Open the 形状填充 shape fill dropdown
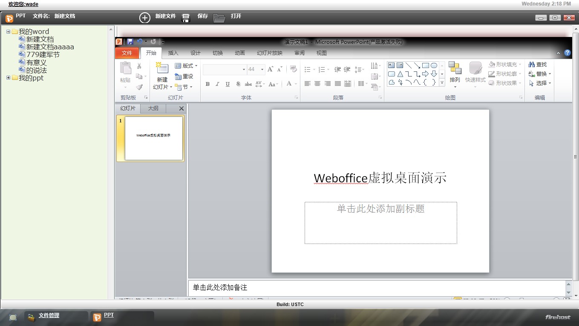This screenshot has height=326, width=579. pyautogui.click(x=505, y=65)
